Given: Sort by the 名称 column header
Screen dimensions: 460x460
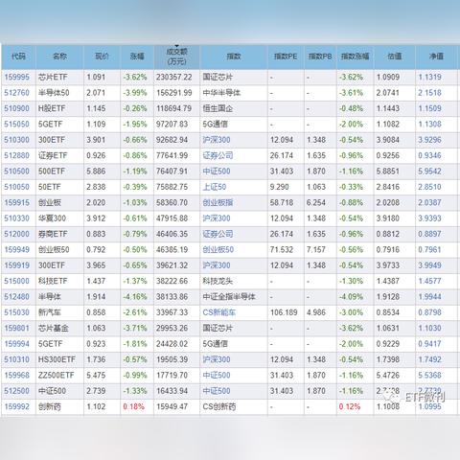Looking at the screenshot, I should click(x=59, y=57).
